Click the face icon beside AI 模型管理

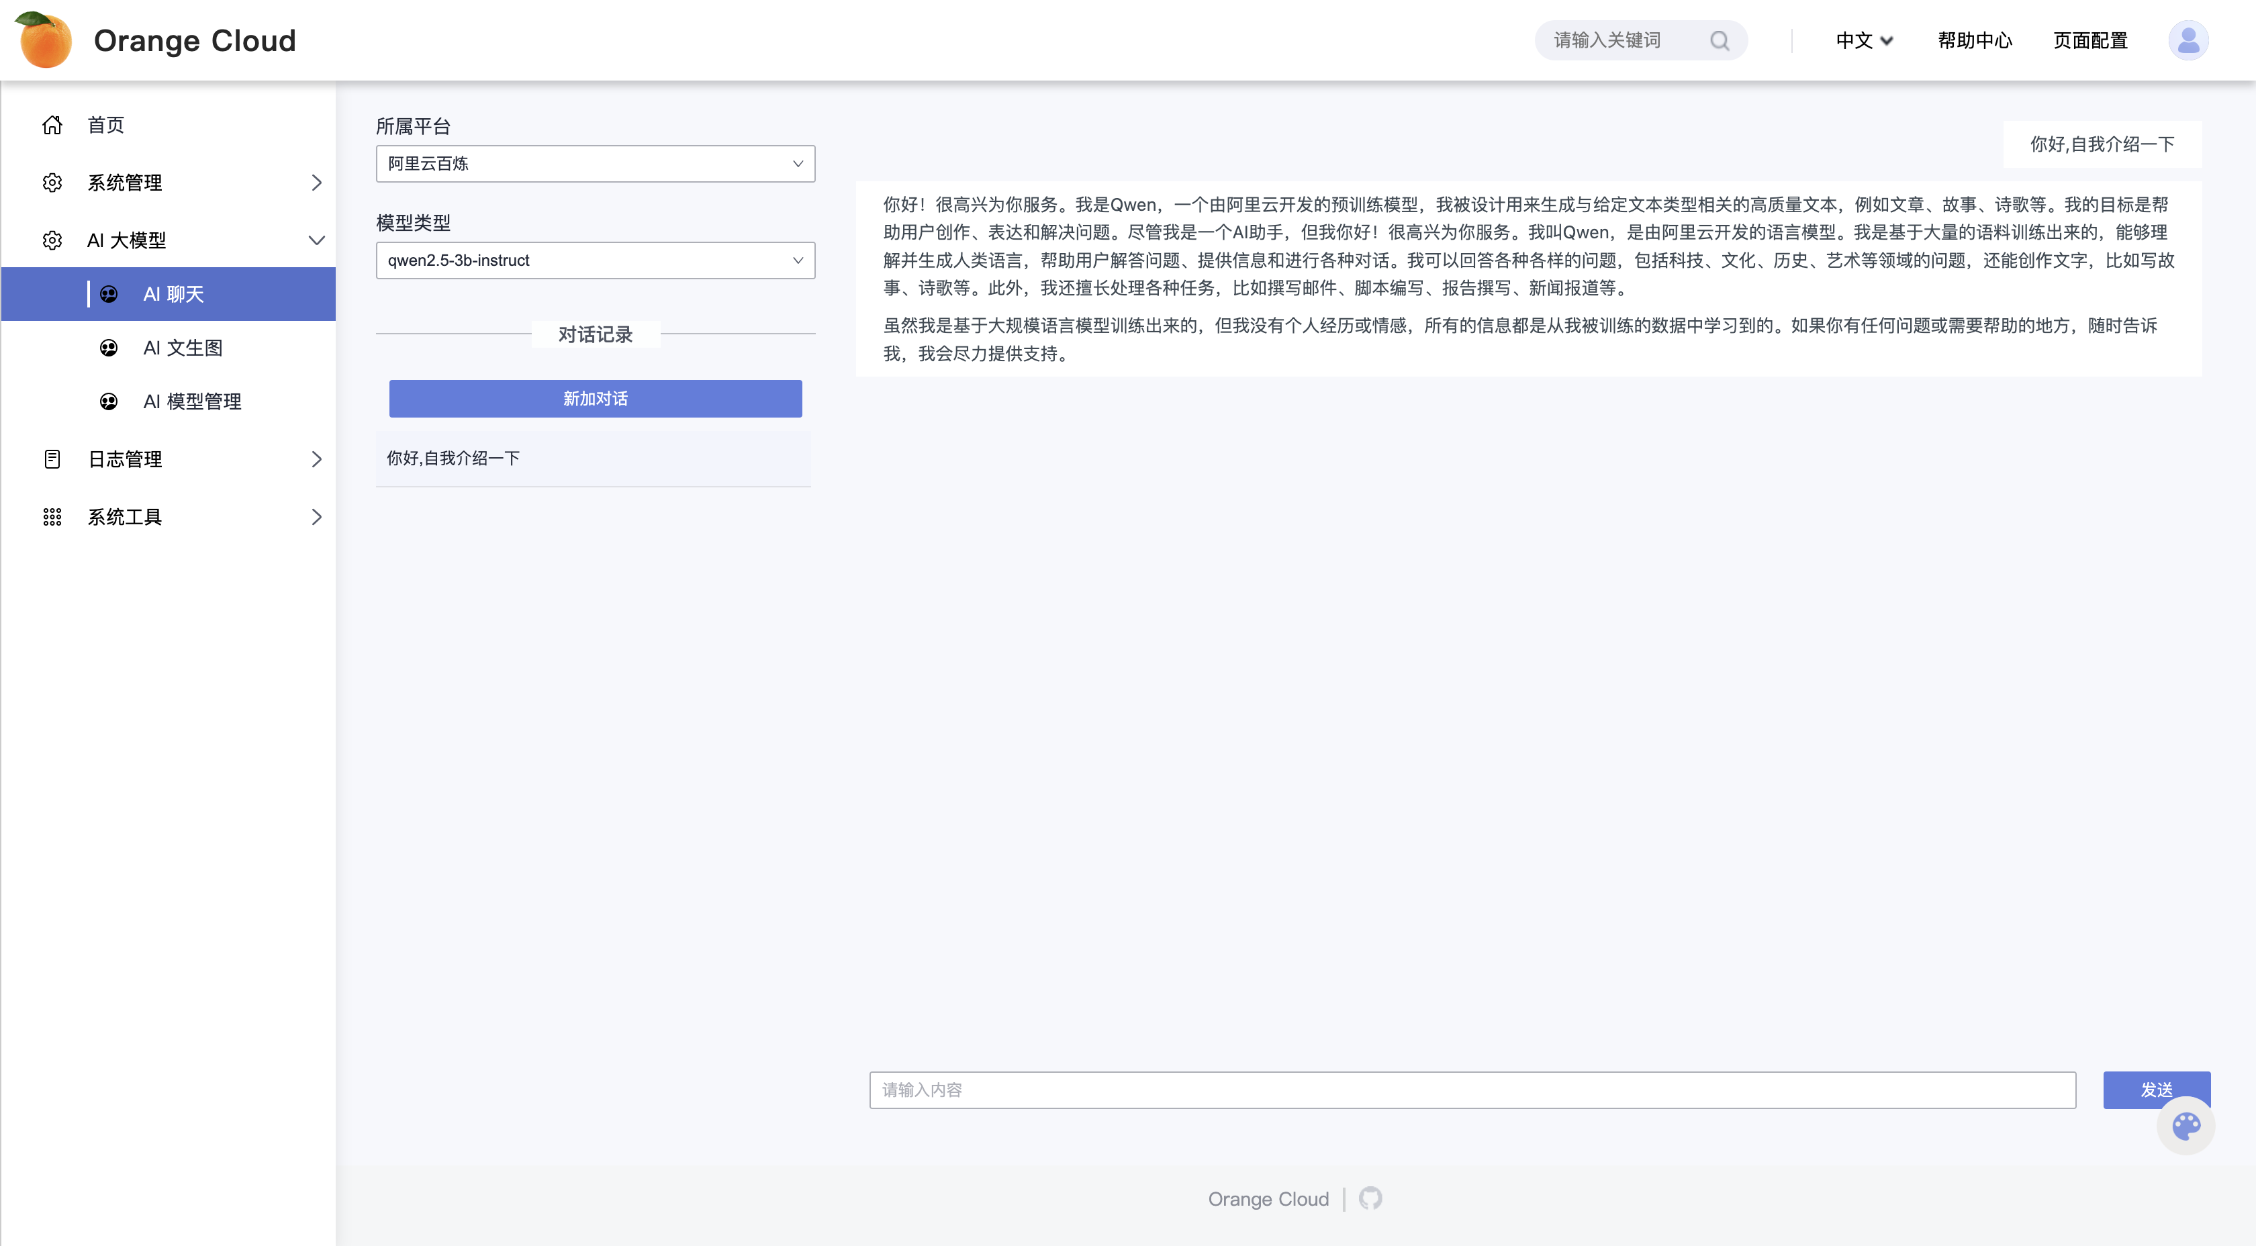pyautogui.click(x=109, y=402)
